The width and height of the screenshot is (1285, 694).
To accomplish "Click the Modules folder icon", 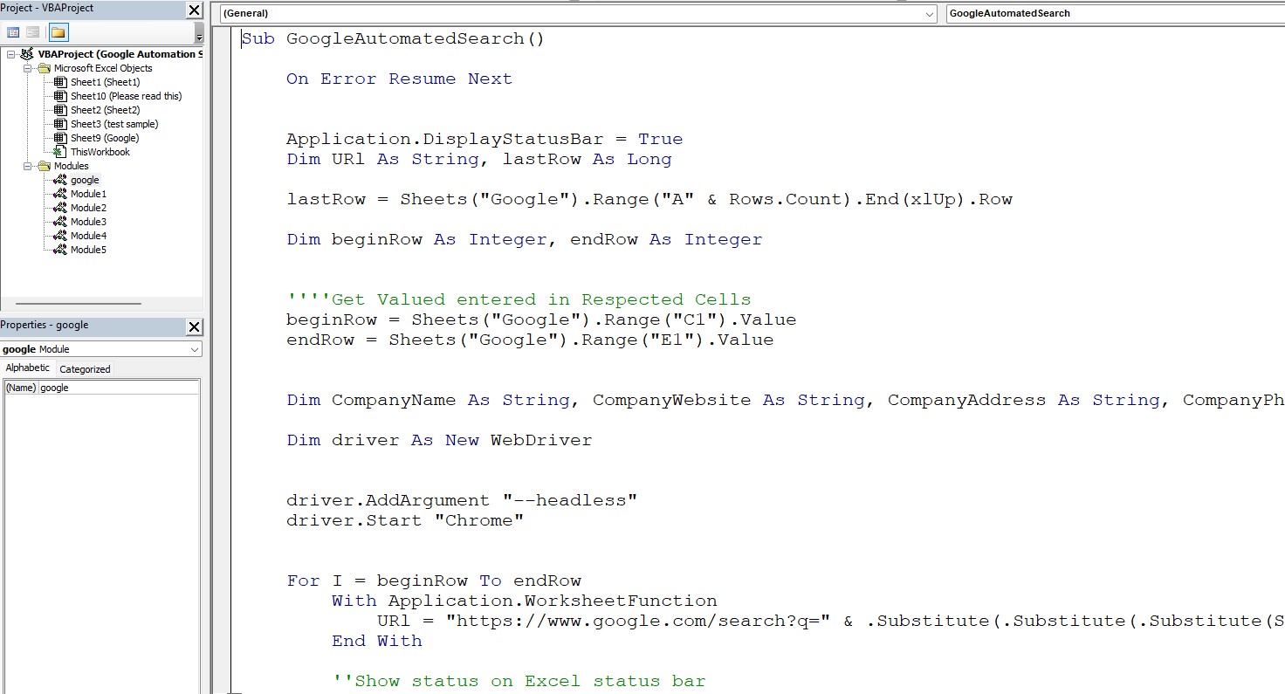I will coord(45,166).
